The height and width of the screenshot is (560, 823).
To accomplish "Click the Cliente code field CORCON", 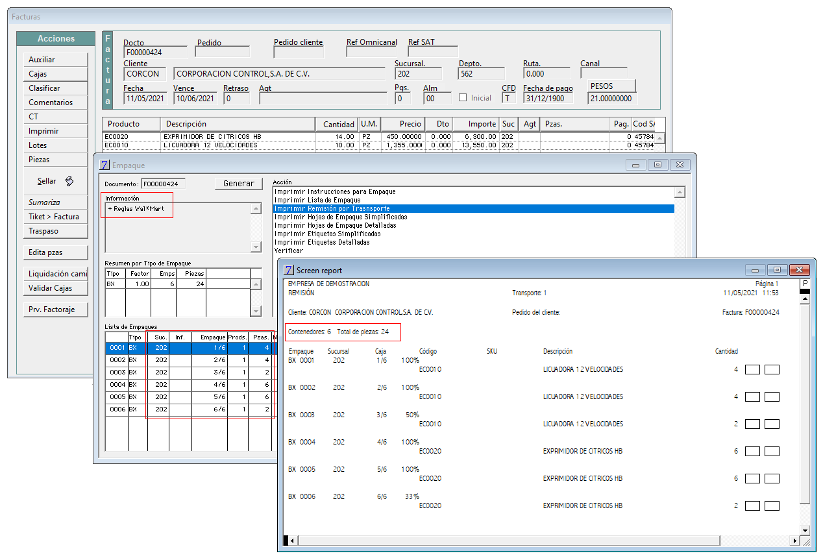I will (x=145, y=74).
